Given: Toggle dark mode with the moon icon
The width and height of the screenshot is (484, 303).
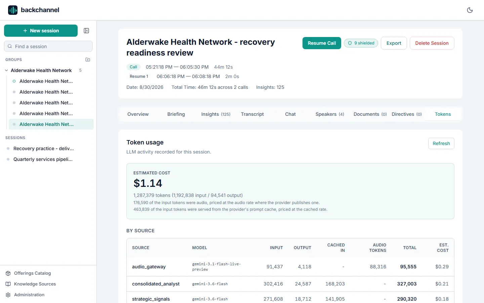Looking at the screenshot, I should coord(470,10).
